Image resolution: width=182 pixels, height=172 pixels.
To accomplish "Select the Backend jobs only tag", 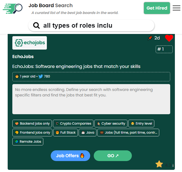I will click(x=32, y=124).
